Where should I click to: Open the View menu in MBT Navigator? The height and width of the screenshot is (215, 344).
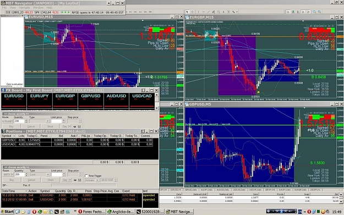tap(13, 8)
